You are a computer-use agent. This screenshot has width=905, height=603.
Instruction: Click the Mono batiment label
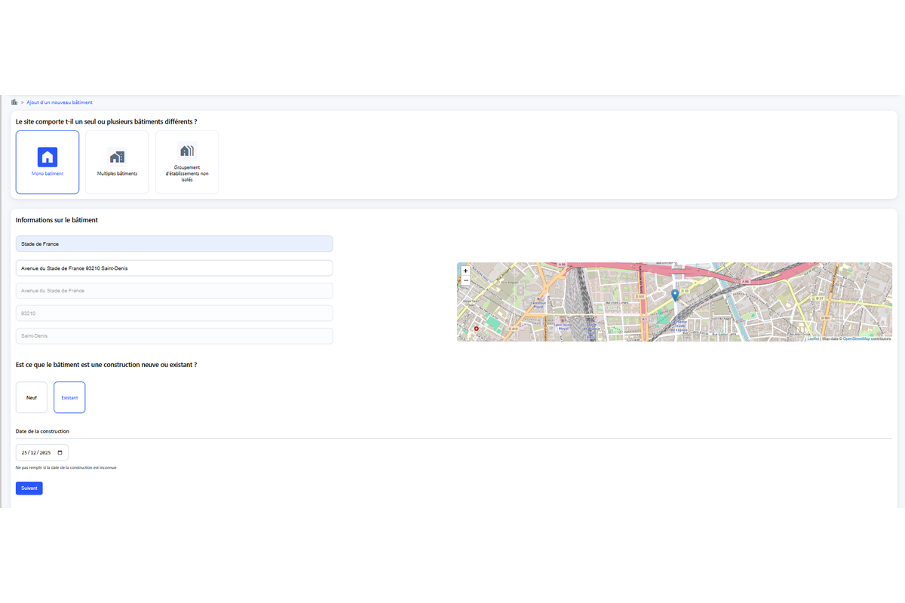pos(48,174)
